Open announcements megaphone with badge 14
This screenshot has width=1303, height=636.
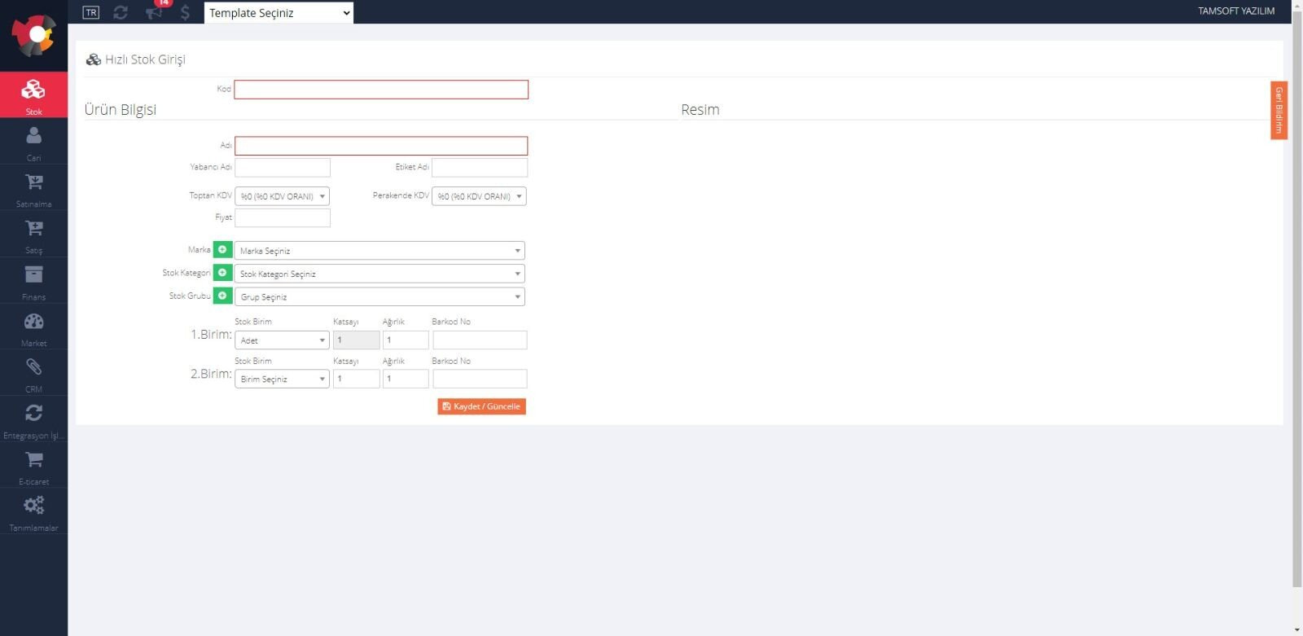click(x=154, y=11)
